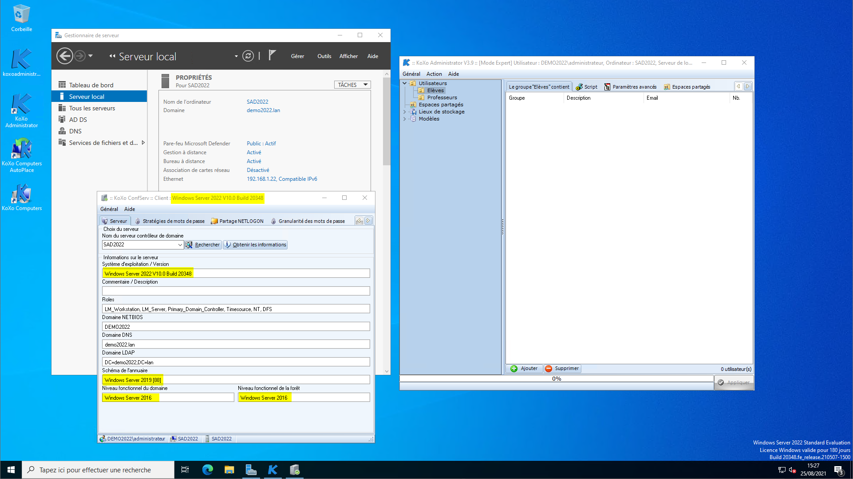Open AD DS in the sidebar
The height and width of the screenshot is (479, 853).
(x=99, y=120)
